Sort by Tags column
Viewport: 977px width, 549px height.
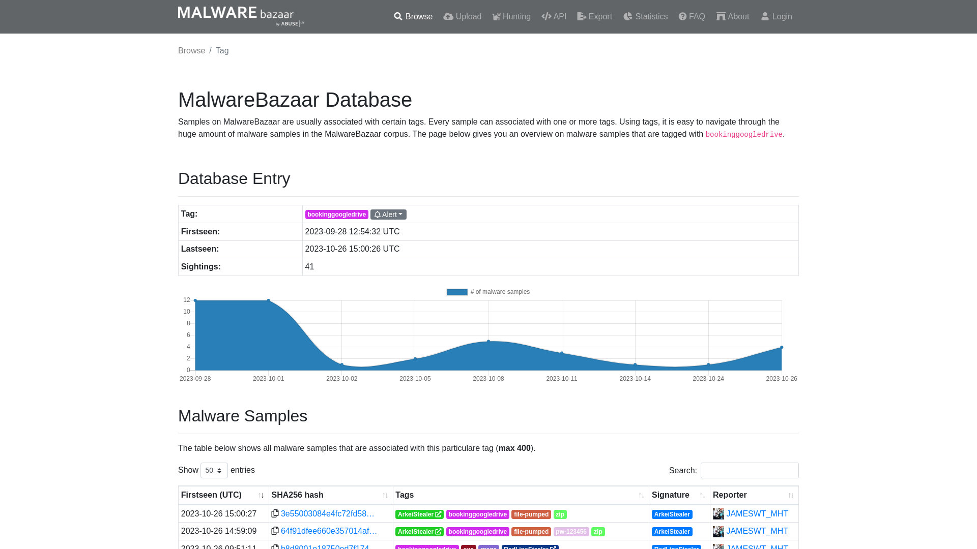521,495
